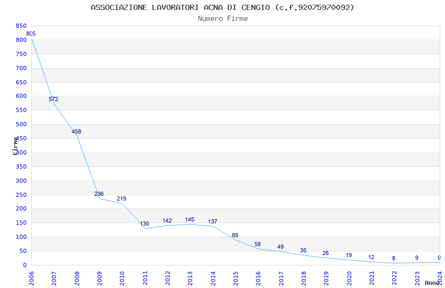Click the y-axis value 200

click(x=21, y=209)
